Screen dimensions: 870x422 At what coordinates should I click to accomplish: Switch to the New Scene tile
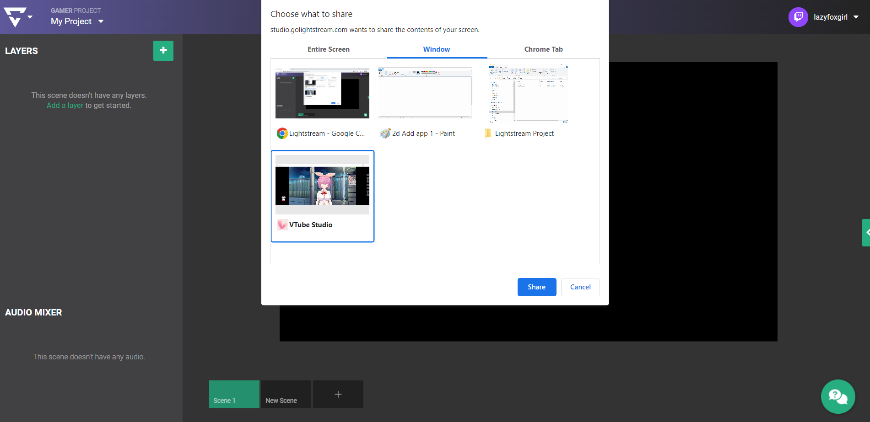[x=286, y=394]
